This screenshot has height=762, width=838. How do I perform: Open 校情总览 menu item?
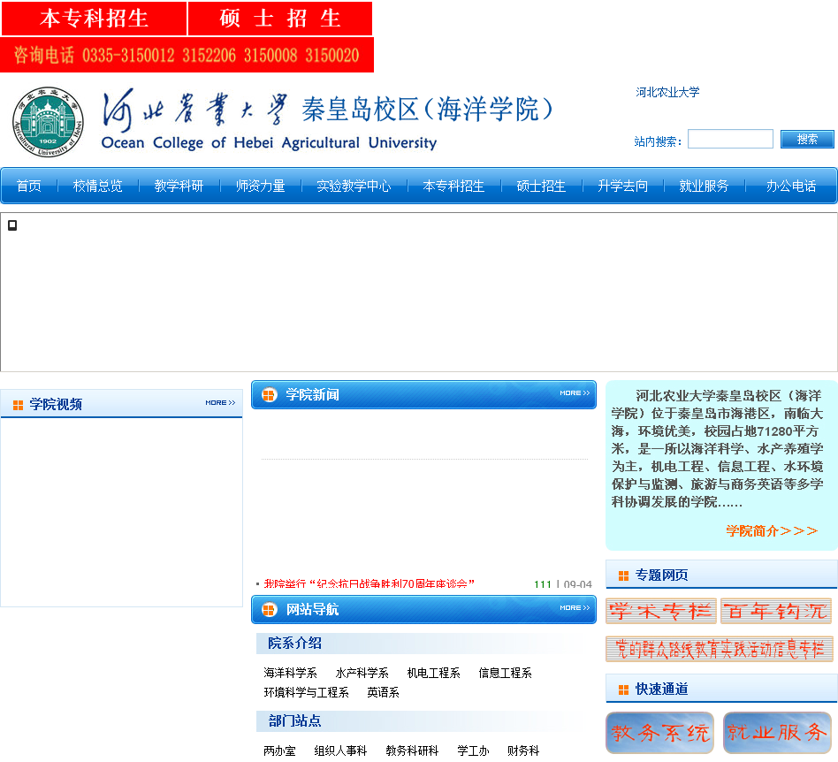coord(98,186)
